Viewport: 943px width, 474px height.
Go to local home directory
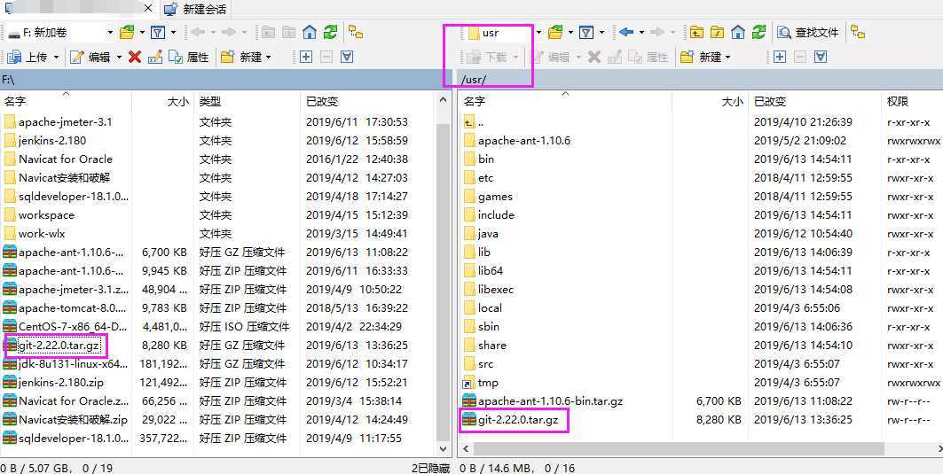(310, 32)
